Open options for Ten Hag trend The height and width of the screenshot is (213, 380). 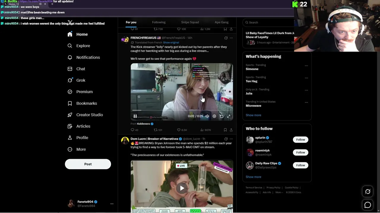[x=306, y=78]
